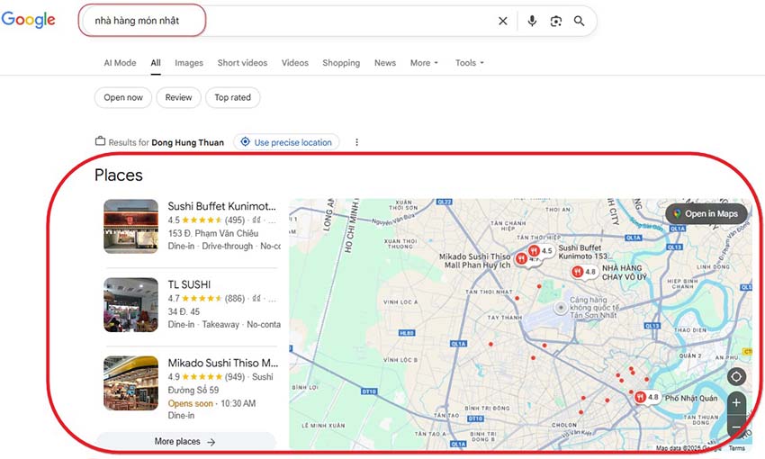
Task: Click the magnifying glass search icon
Action: [x=579, y=21]
